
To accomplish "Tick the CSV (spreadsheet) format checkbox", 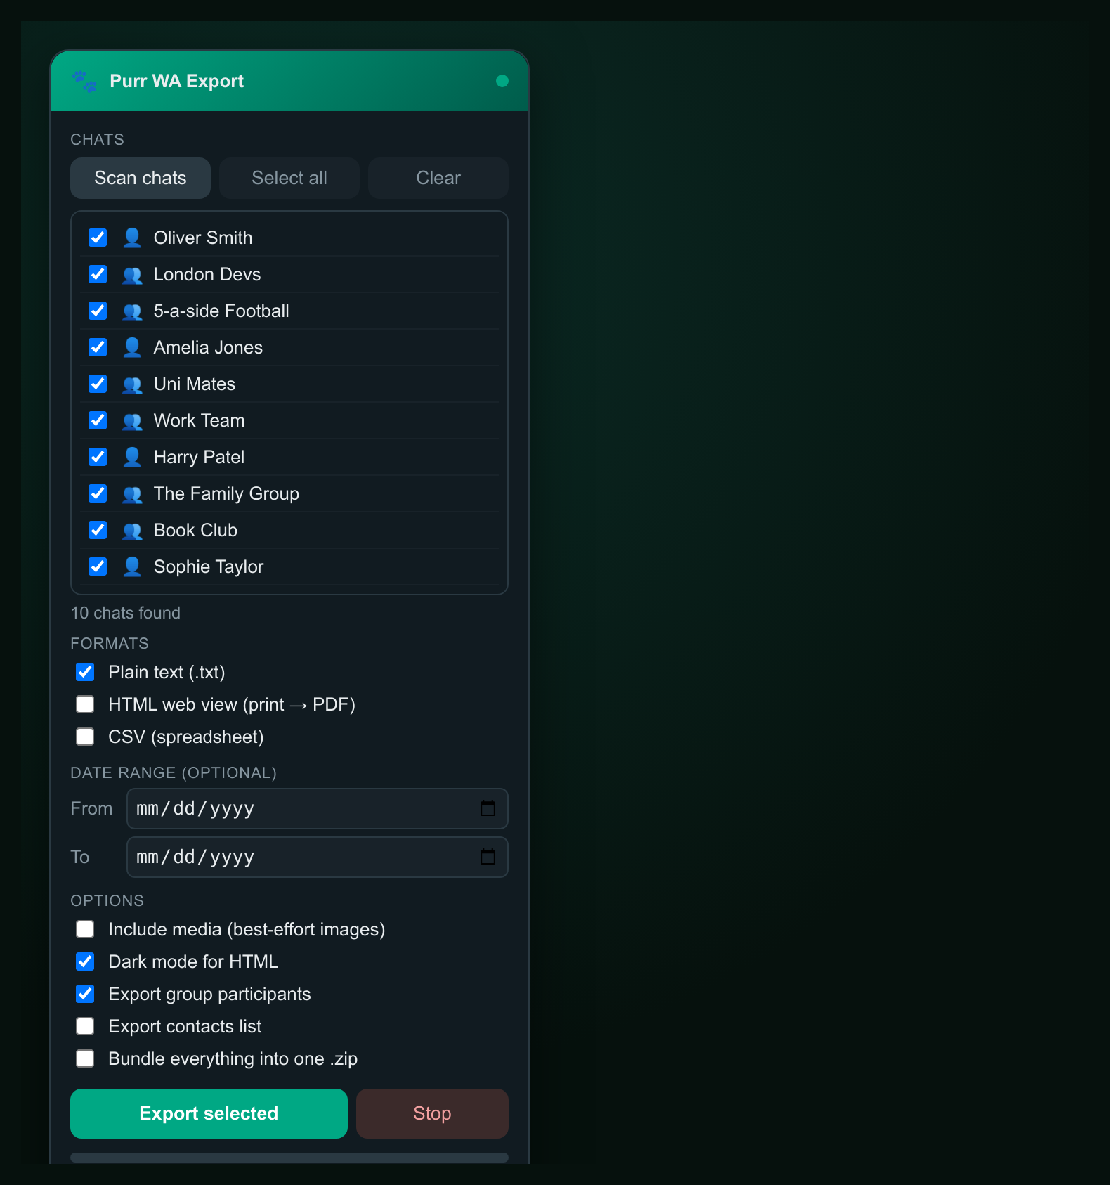I will (x=85, y=737).
